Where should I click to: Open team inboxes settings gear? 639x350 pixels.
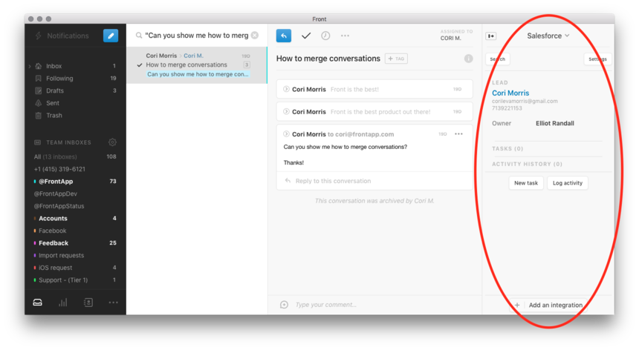point(112,142)
